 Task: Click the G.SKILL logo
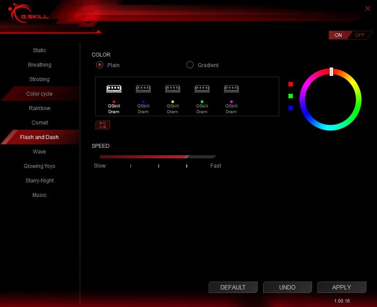[28, 14]
